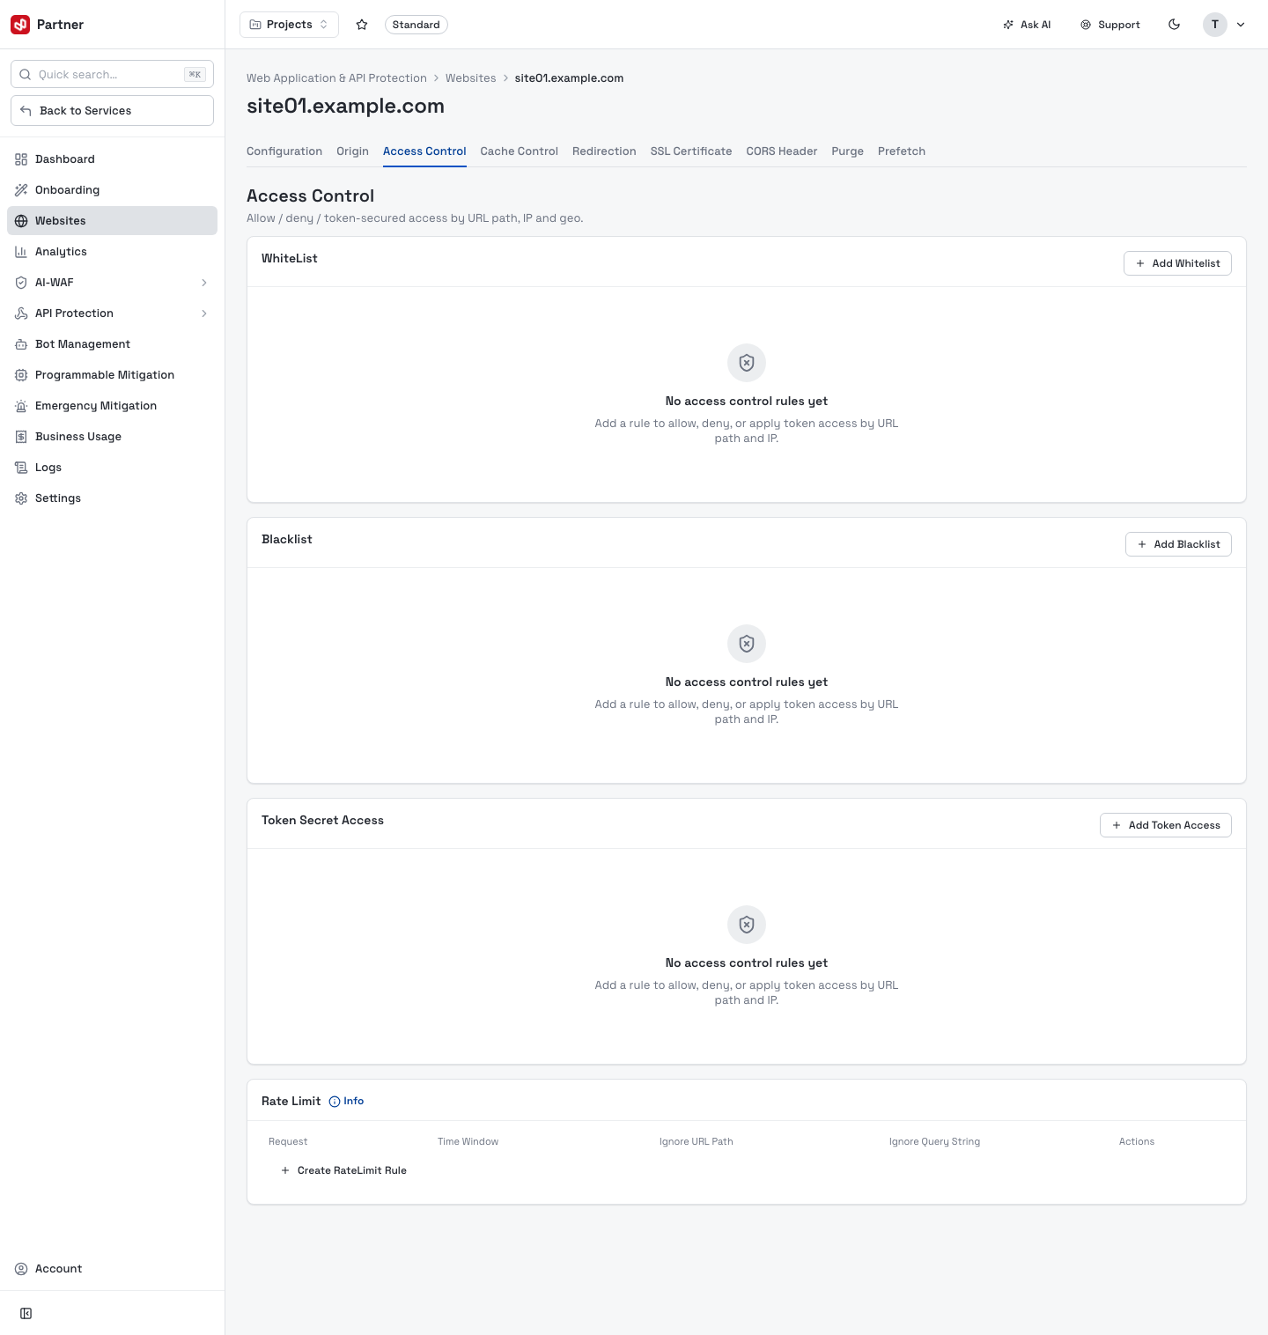Open Onboarding from the sidebar
This screenshot has width=1268, height=1335.
112,190
